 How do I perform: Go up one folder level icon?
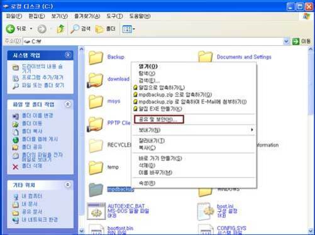coord(60,29)
